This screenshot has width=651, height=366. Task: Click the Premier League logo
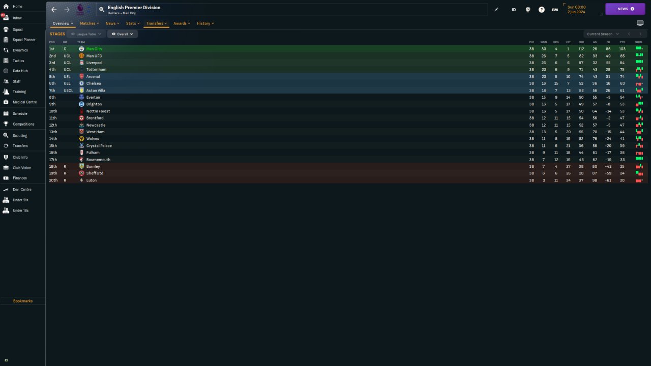point(80,10)
